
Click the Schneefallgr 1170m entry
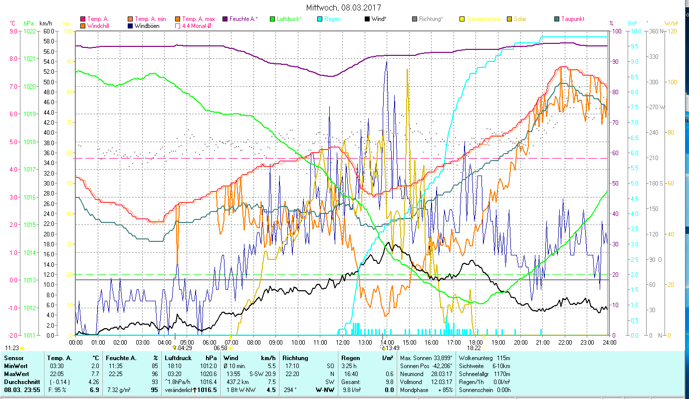tap(484, 374)
